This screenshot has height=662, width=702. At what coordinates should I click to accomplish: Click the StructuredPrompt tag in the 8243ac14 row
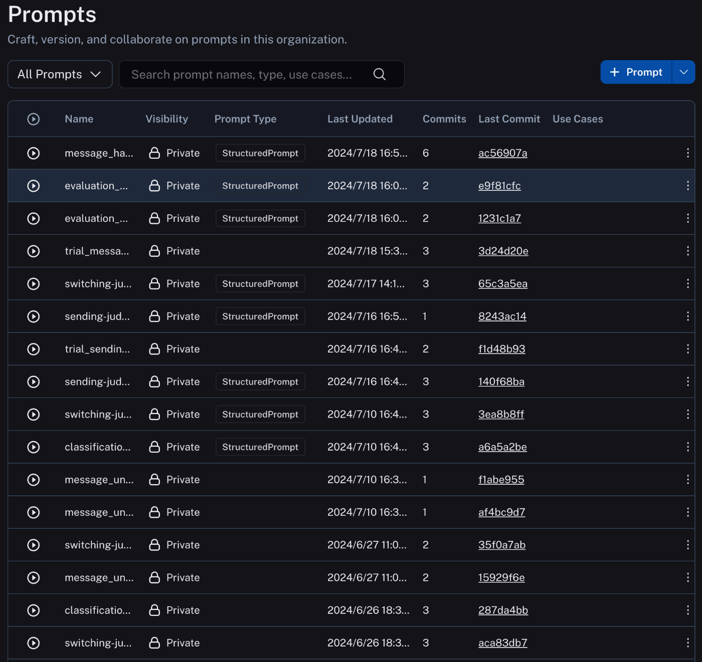click(260, 316)
